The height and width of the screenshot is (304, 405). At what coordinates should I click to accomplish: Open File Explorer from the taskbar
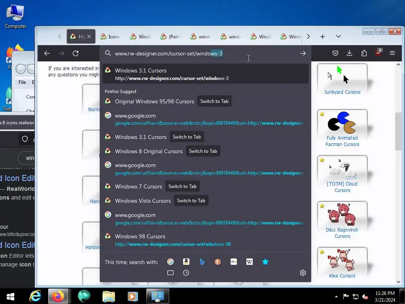coord(108,296)
